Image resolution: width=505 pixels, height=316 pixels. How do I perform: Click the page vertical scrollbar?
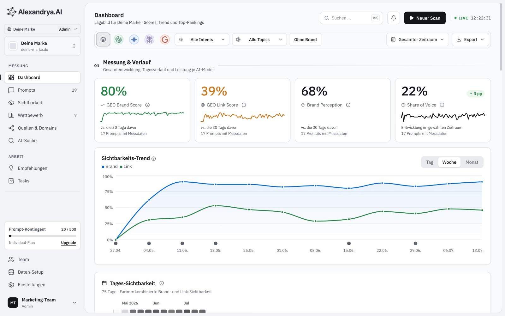[501, 37]
